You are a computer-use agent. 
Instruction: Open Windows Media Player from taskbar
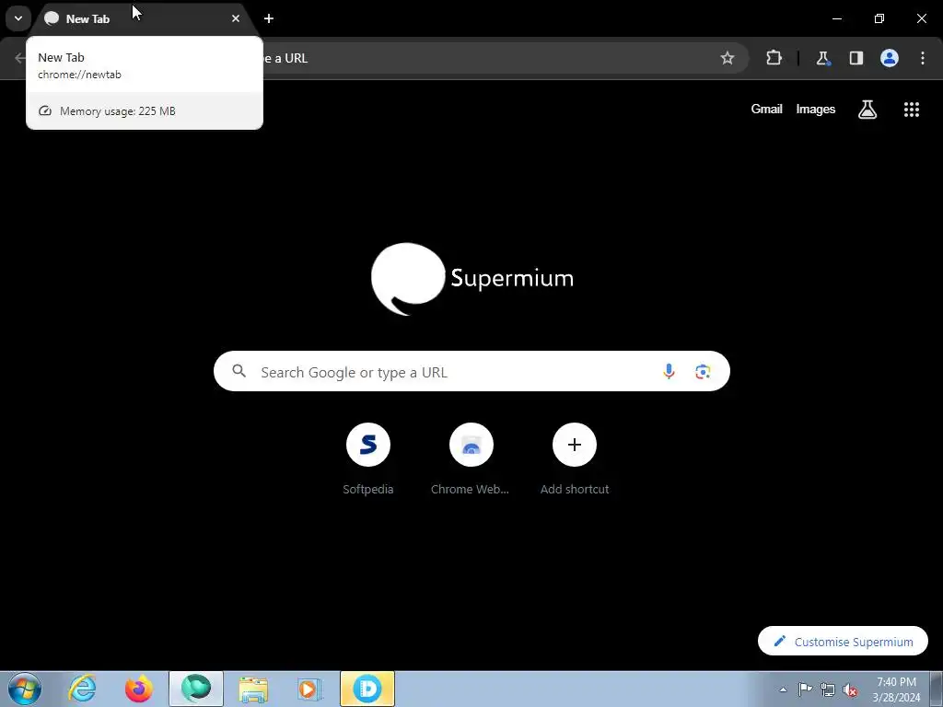coord(309,689)
